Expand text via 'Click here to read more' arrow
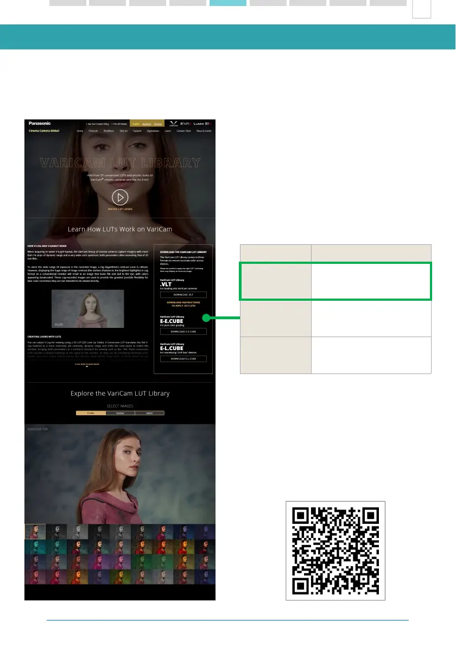Viewport: 456px width, 646px height. pos(87,365)
